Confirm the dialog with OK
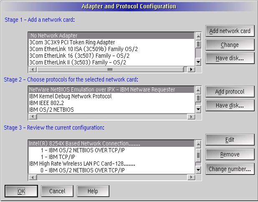The width and height of the screenshot is (258, 202). pyautogui.click(x=21, y=191)
